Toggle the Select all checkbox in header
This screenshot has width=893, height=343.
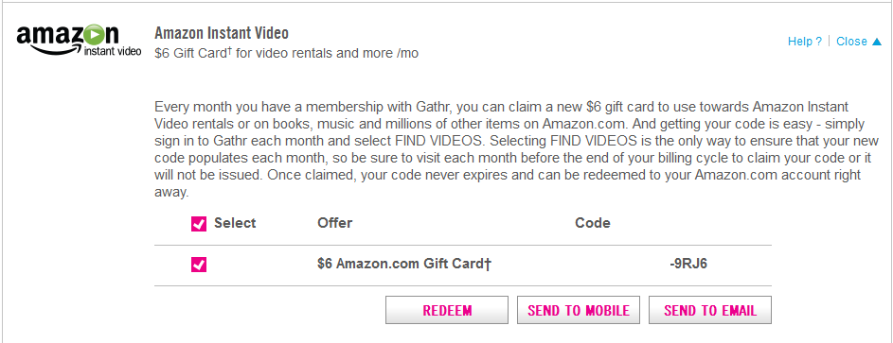pyautogui.click(x=199, y=224)
